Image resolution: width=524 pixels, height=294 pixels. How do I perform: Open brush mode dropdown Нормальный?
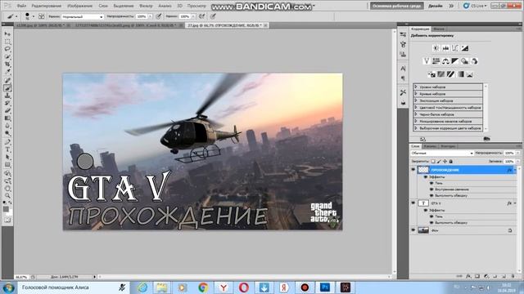coord(82,16)
